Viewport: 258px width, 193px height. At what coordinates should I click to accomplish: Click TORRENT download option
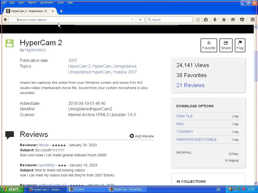pyautogui.click(x=185, y=132)
